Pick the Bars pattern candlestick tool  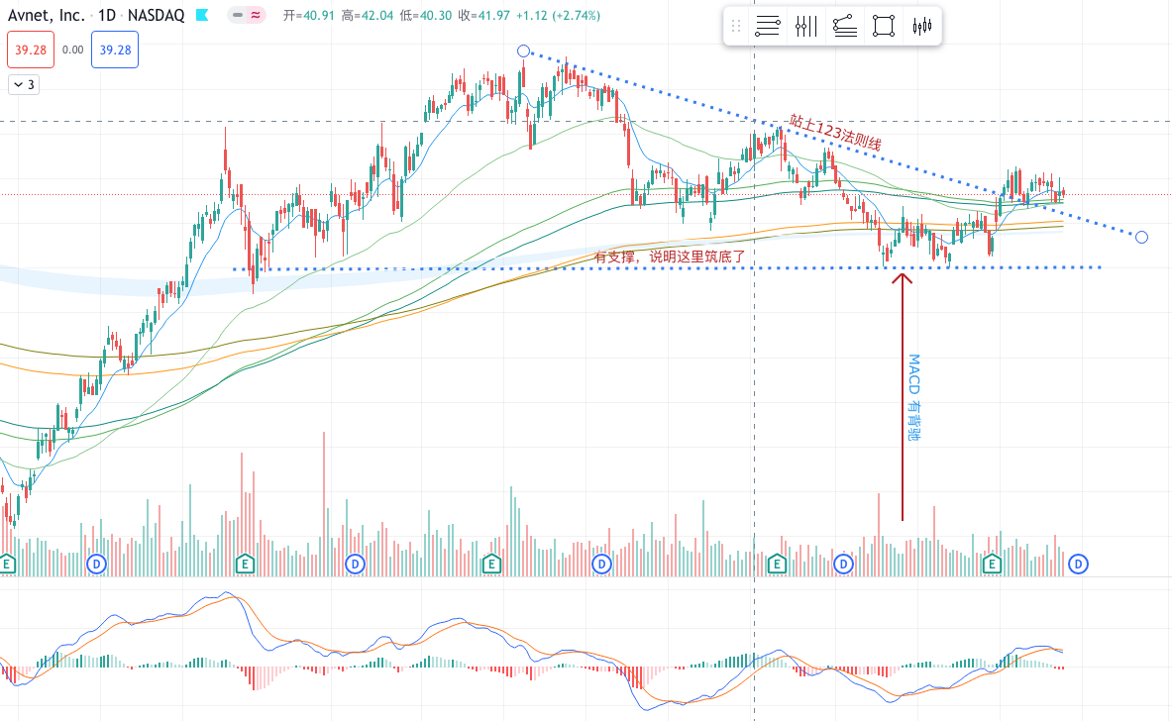921,27
